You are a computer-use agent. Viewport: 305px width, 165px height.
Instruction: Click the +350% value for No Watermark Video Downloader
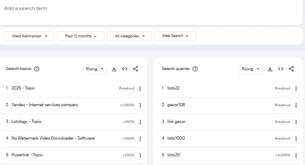(x=128, y=138)
